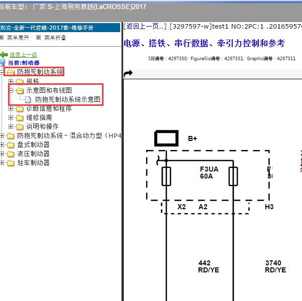Open the 返回上一级 link
Viewport: 302px width, 301px height.
pyautogui.click(x=23, y=55)
